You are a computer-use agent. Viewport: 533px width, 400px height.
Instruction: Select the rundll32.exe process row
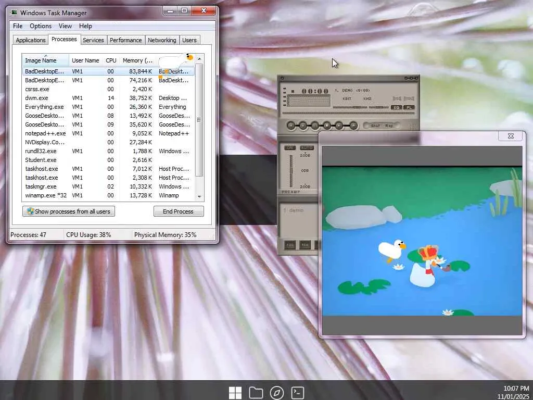point(108,151)
